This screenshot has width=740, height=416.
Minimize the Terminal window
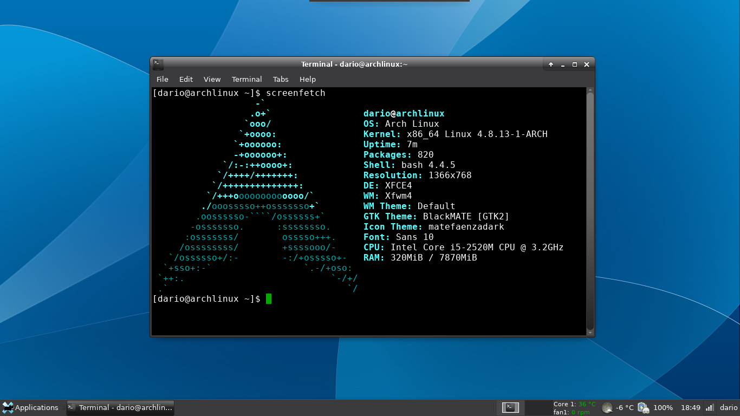pos(563,64)
